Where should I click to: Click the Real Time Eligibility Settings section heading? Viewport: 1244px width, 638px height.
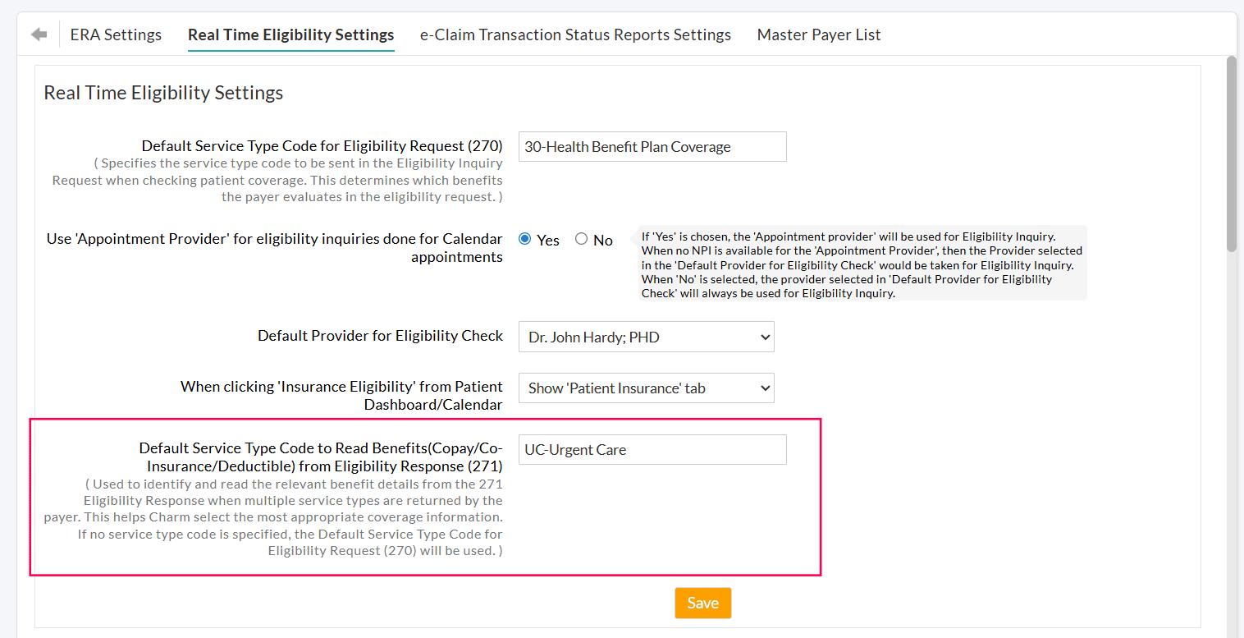tap(163, 93)
